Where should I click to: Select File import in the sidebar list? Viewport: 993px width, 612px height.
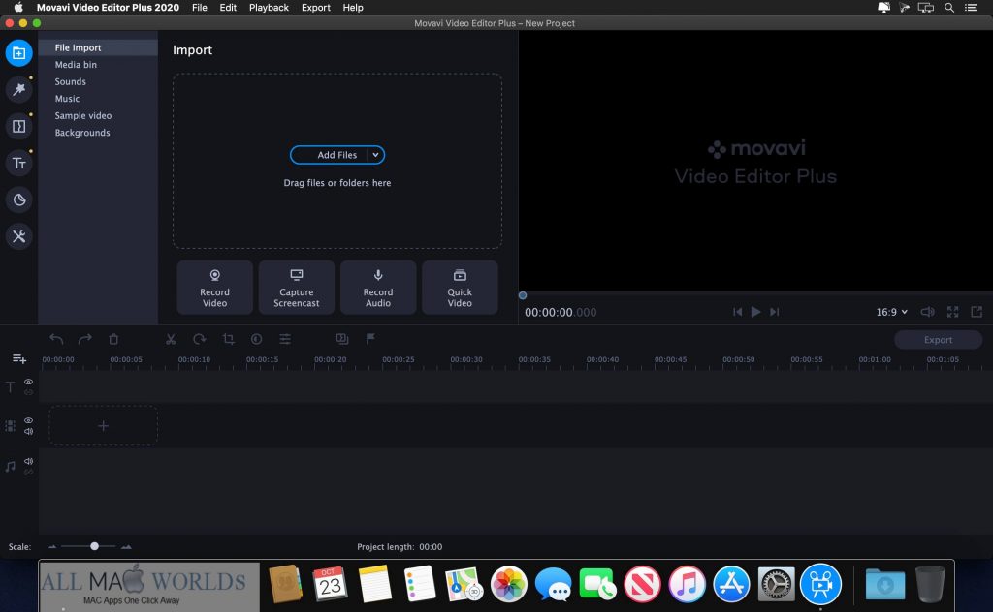tap(98, 47)
